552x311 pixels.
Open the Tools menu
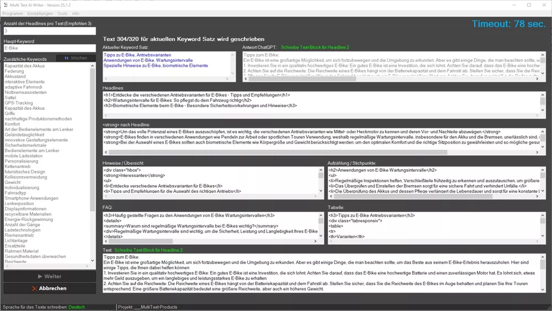click(62, 13)
